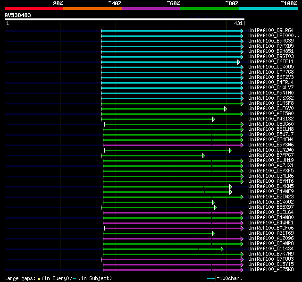Click the UniRef100_Q7TUU3 label

tap(271, 259)
